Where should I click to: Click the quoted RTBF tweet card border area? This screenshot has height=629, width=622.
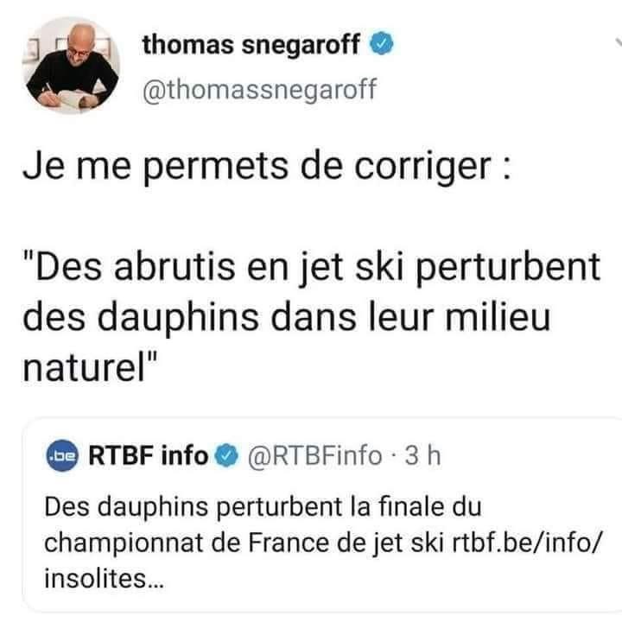pos(323,515)
